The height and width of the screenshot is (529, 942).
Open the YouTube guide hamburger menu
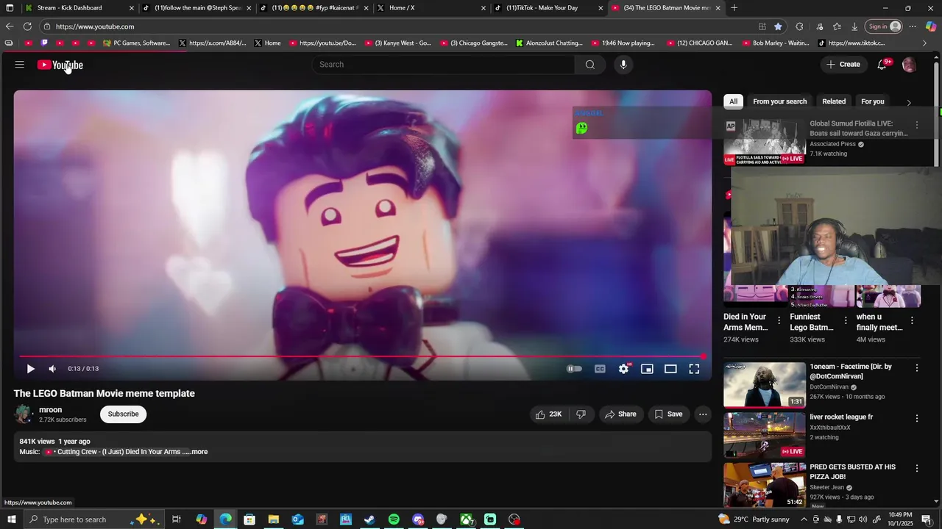(19, 65)
